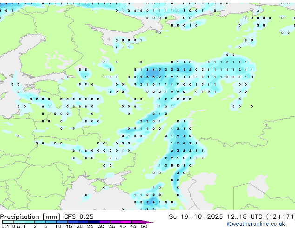Click the legend label '50'
The width and height of the screenshot is (295, 228).
point(144,226)
